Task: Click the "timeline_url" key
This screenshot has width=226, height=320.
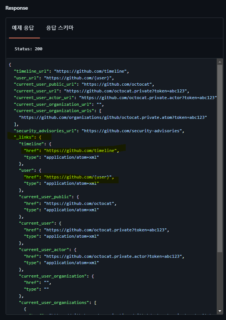Action: pyautogui.click(x=31, y=71)
